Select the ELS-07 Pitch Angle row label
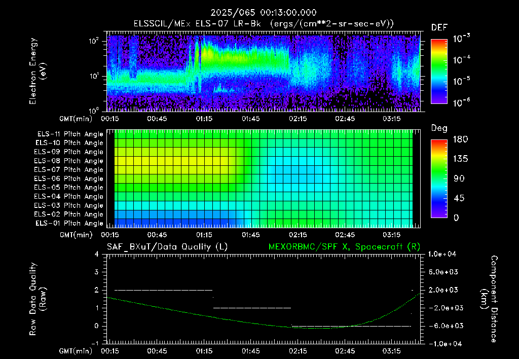The image size is (519, 359). tap(68, 169)
